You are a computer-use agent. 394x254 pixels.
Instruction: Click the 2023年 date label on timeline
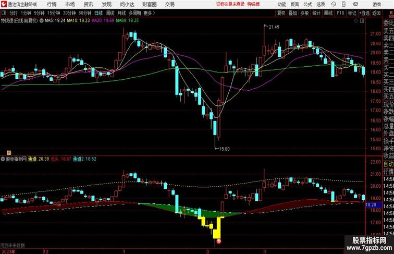[8, 251]
